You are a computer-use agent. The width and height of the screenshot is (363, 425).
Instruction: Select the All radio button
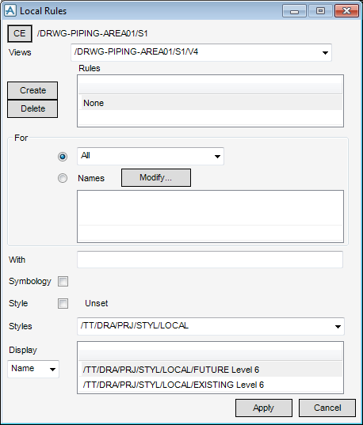tap(63, 157)
